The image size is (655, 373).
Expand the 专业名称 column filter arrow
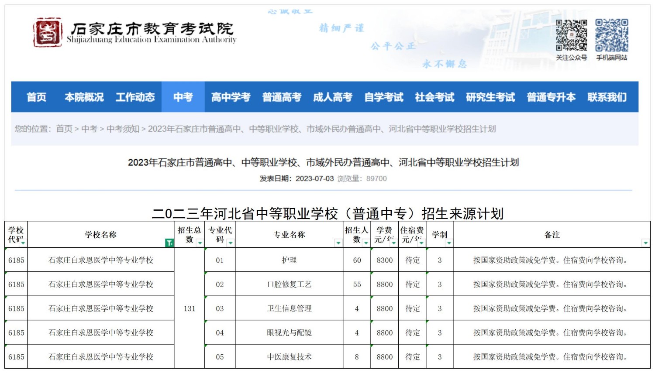(x=338, y=243)
